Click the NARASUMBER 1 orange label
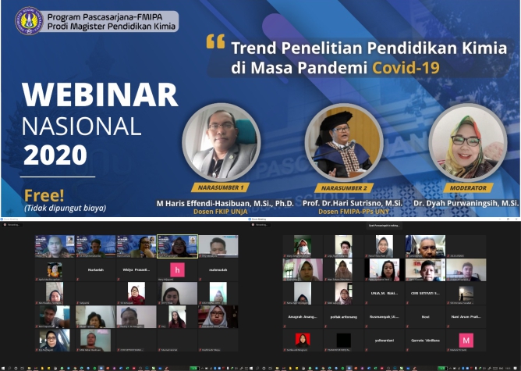The height and width of the screenshot is (371, 521). coord(221,188)
